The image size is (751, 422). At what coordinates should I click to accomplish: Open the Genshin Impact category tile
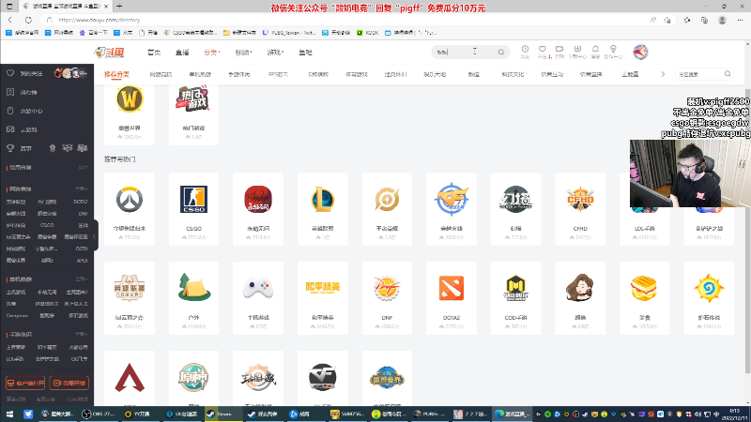[193, 378]
